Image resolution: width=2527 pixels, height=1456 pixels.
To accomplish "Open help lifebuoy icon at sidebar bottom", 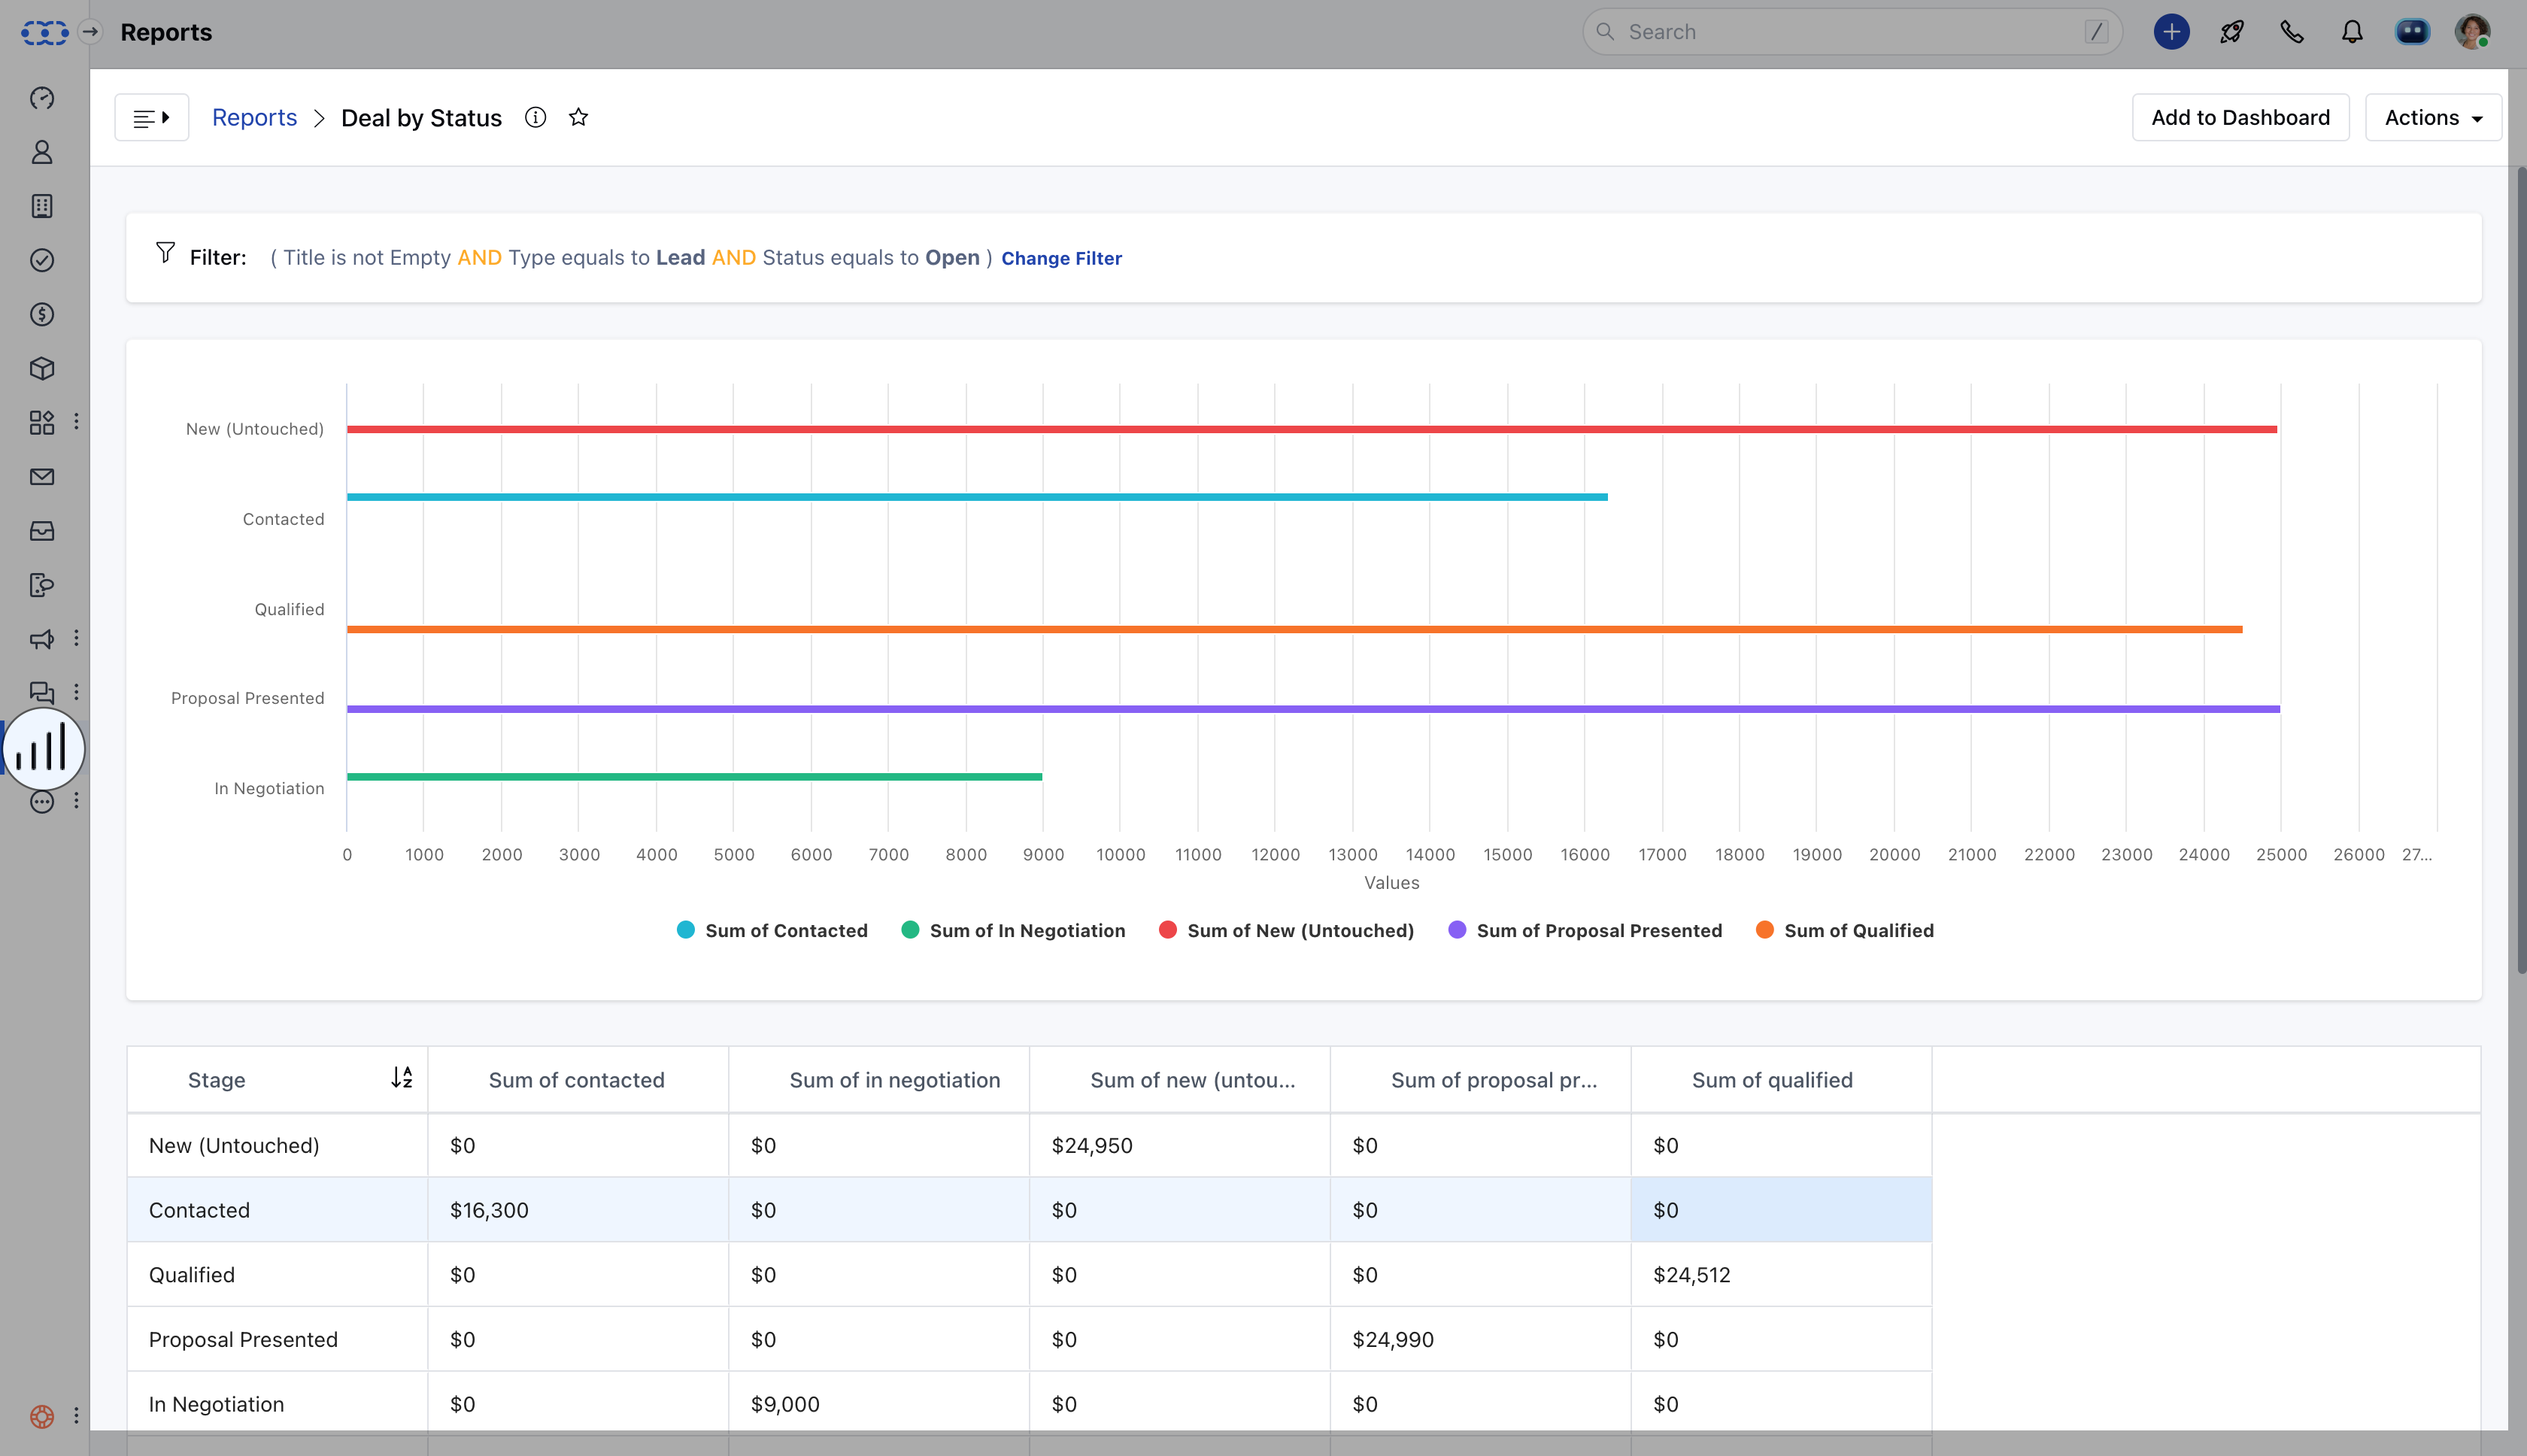I will [42, 1416].
